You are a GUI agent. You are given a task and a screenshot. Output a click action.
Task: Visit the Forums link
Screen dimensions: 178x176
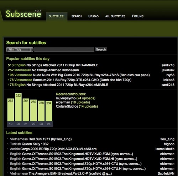click(x=138, y=16)
